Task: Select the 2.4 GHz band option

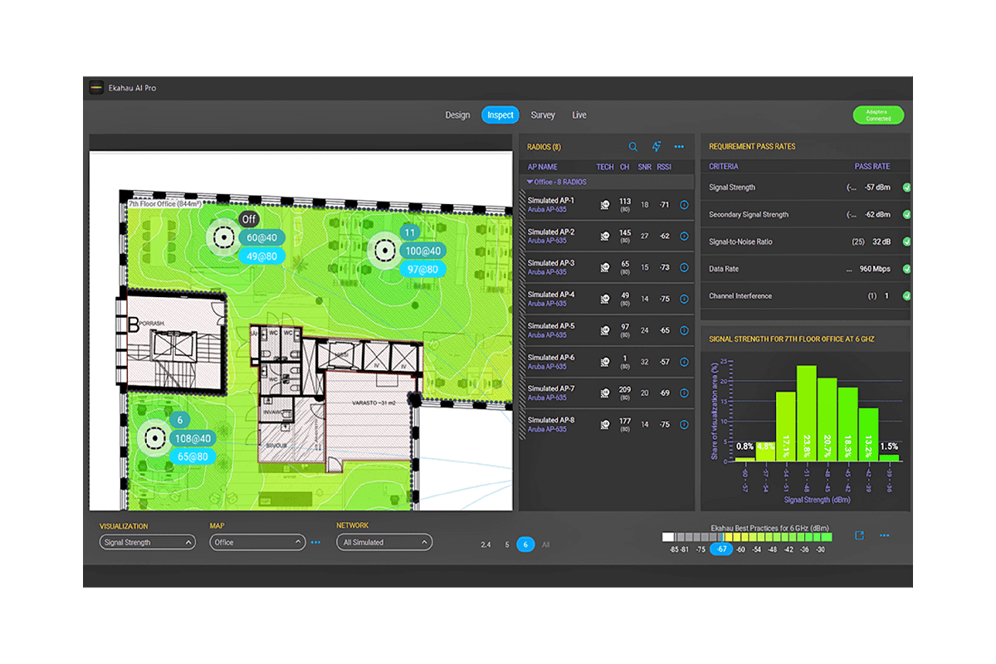Action: click(486, 544)
